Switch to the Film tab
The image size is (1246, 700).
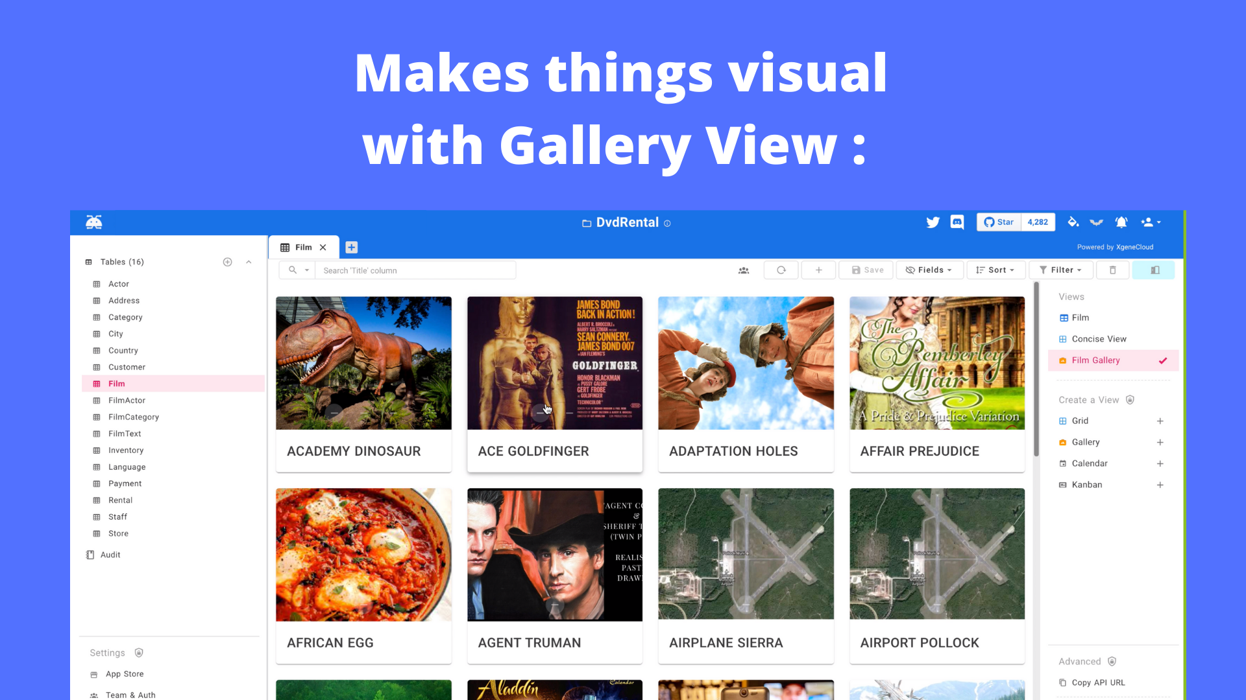pos(303,247)
